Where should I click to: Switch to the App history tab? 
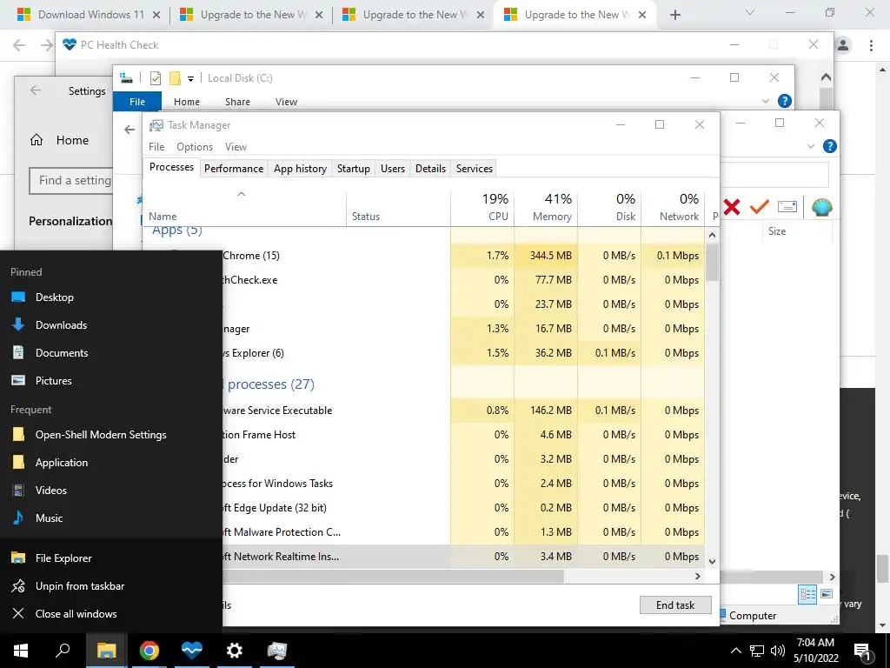pos(300,168)
